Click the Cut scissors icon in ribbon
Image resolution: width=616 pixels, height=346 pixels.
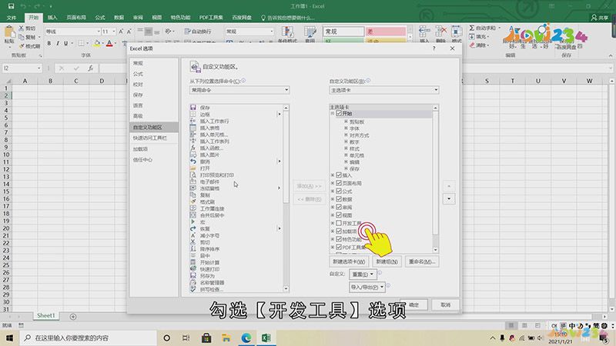22,28
